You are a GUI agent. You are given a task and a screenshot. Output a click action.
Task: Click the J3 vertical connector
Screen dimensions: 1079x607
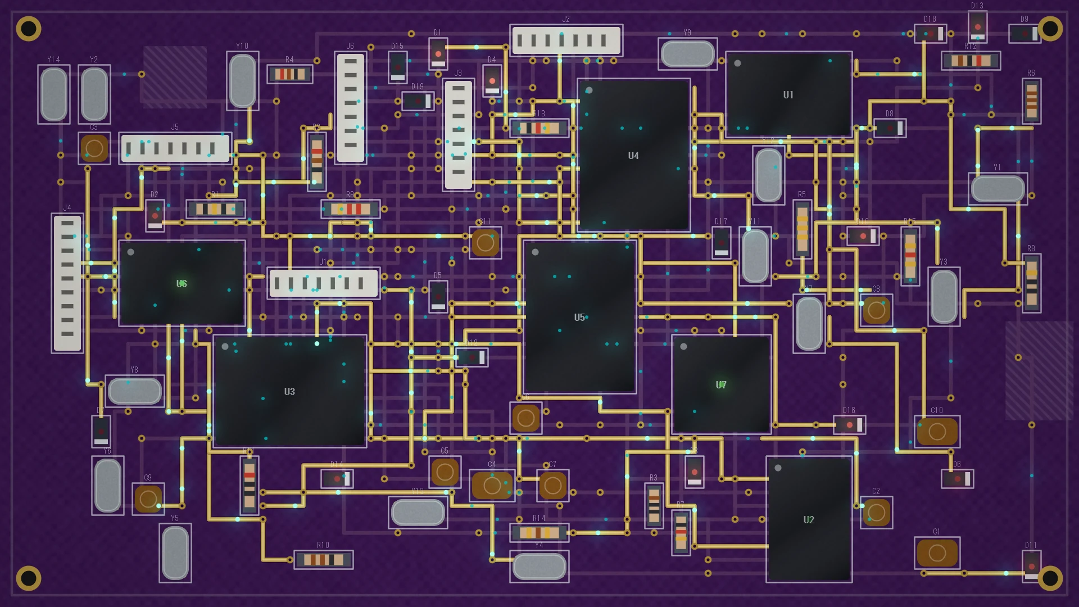point(458,135)
